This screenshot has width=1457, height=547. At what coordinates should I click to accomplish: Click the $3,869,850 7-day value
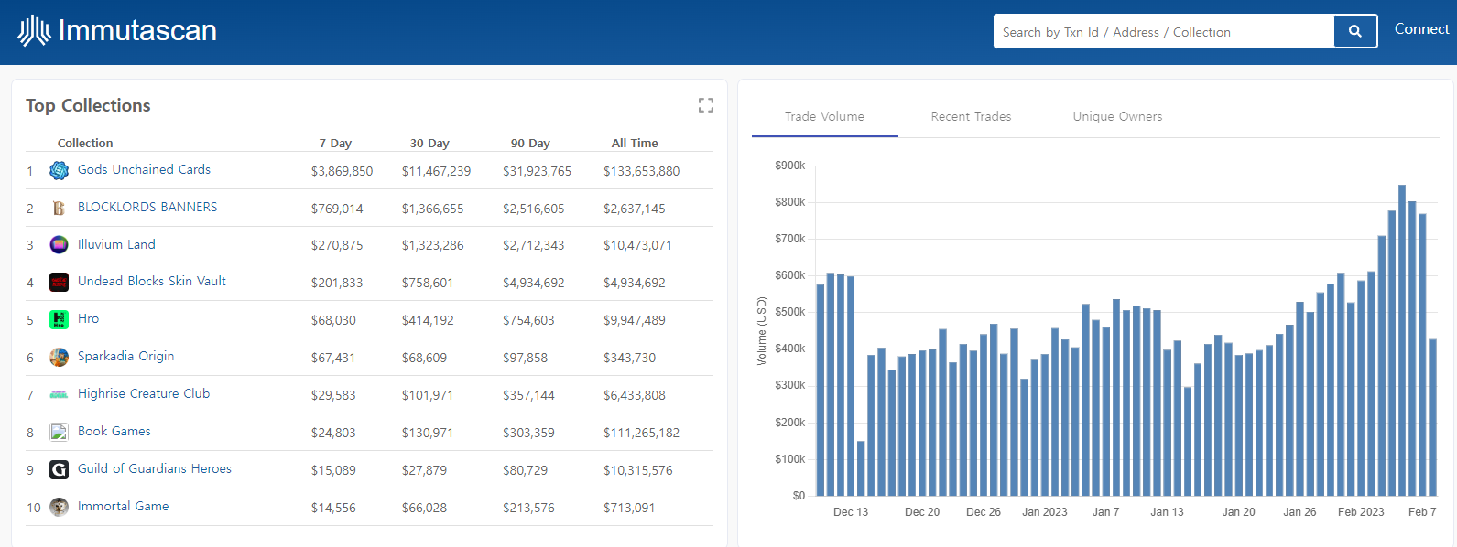(342, 171)
